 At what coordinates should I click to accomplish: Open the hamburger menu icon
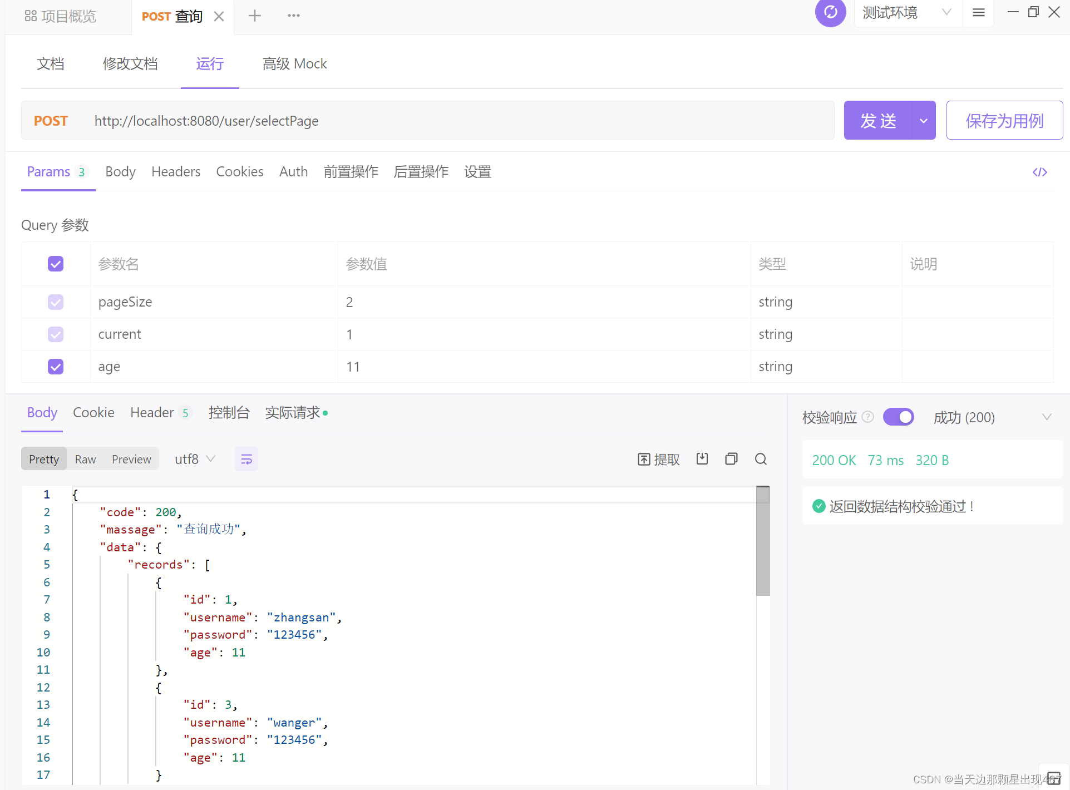978,13
